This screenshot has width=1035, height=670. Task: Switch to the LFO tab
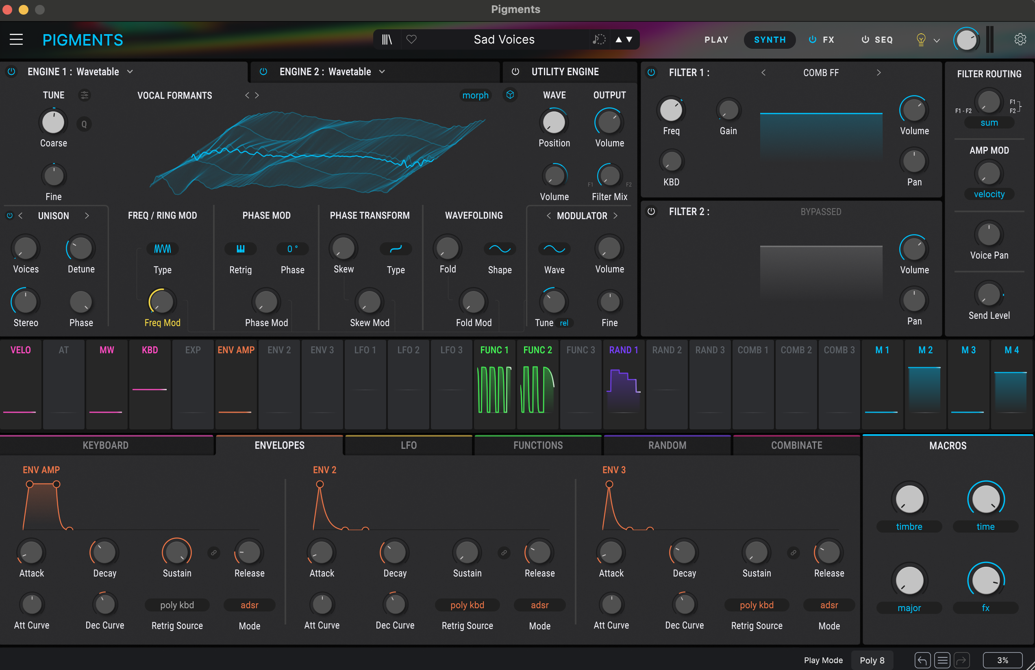click(408, 445)
